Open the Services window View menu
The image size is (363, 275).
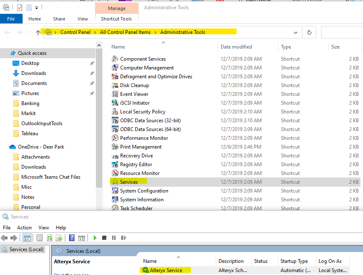pos(44,228)
